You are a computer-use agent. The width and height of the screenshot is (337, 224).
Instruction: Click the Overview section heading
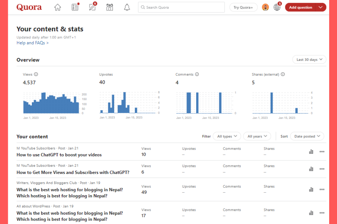(x=28, y=60)
